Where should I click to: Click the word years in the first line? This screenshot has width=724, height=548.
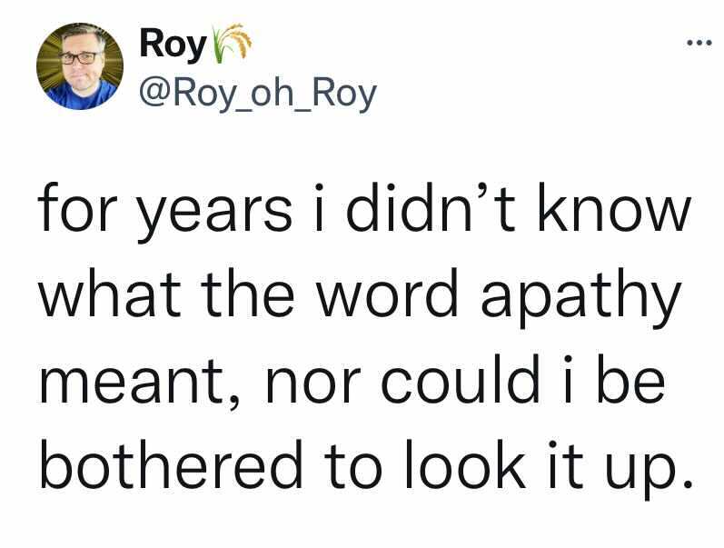[x=215, y=214]
